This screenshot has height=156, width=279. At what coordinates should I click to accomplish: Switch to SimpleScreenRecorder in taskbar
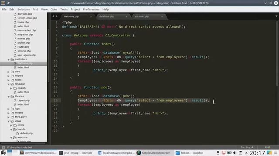click(x=153, y=153)
